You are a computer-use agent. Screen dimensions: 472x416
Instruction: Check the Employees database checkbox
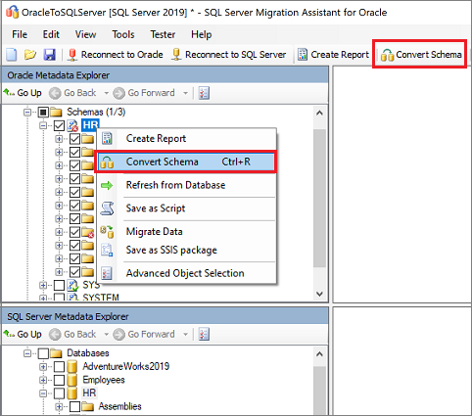(59, 380)
